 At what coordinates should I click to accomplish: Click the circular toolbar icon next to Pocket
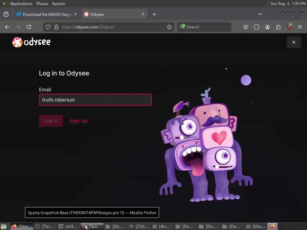pos(257,27)
